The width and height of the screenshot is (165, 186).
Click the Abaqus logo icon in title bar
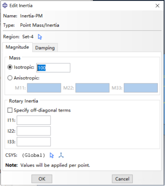(x=5, y=6)
